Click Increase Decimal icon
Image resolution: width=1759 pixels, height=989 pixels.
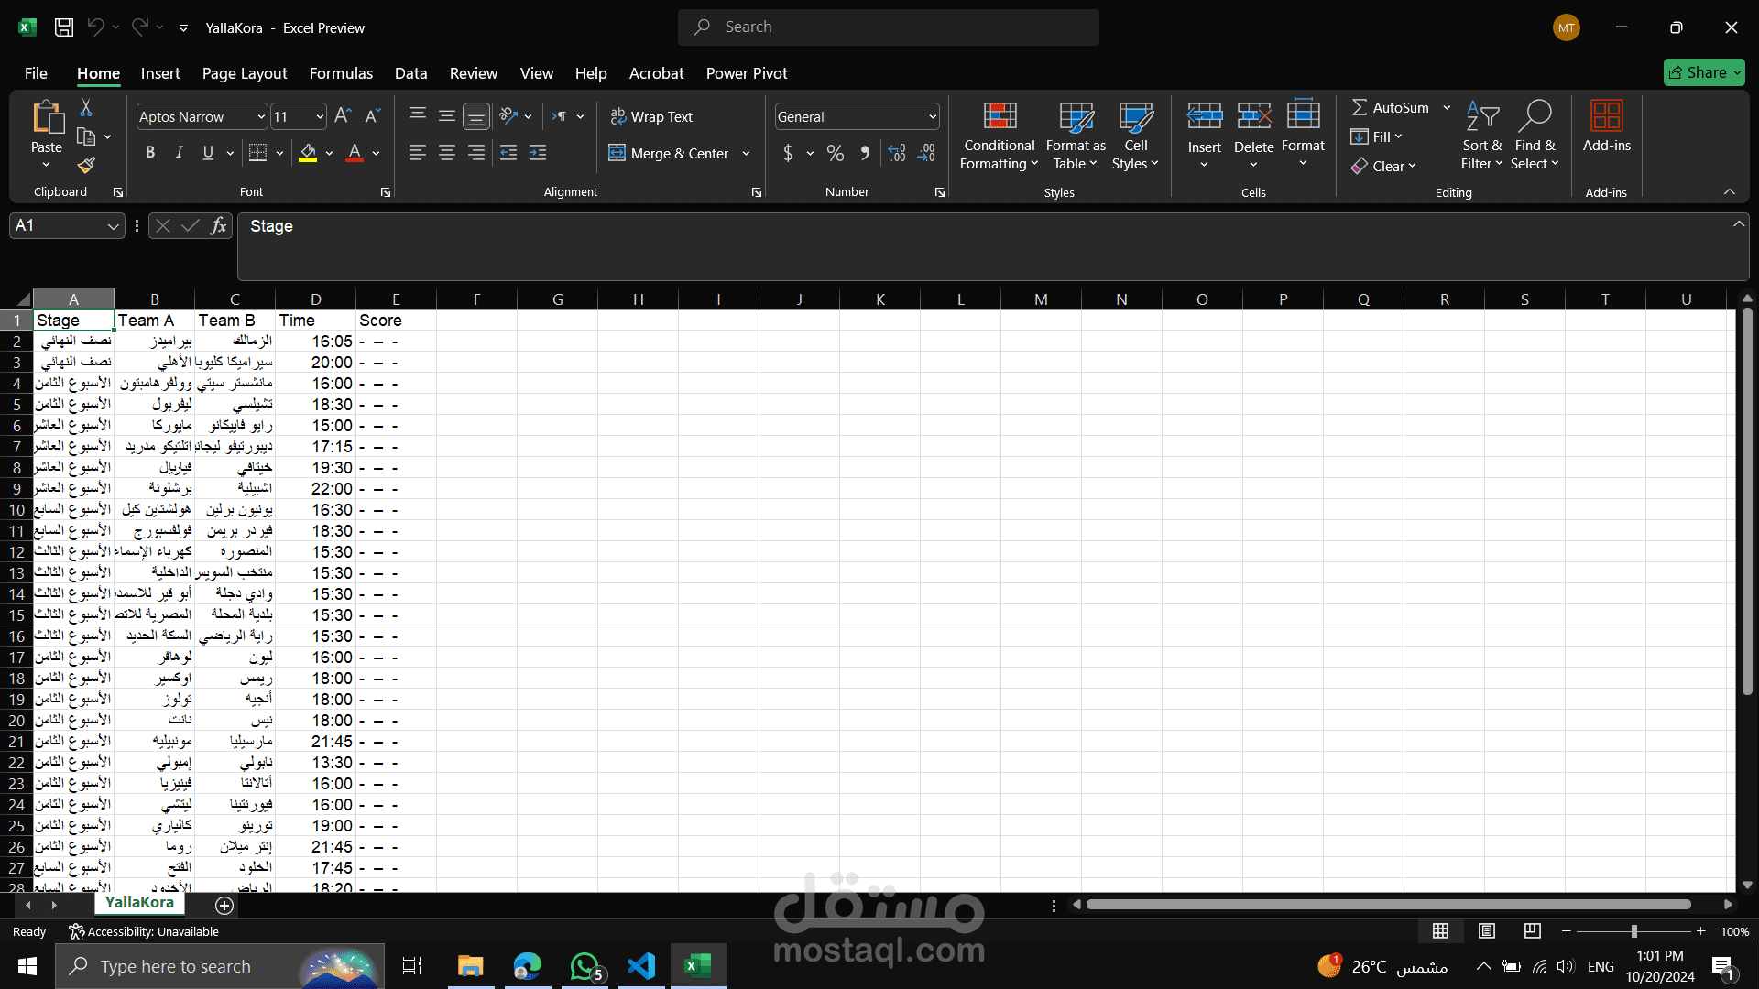pyautogui.click(x=897, y=153)
